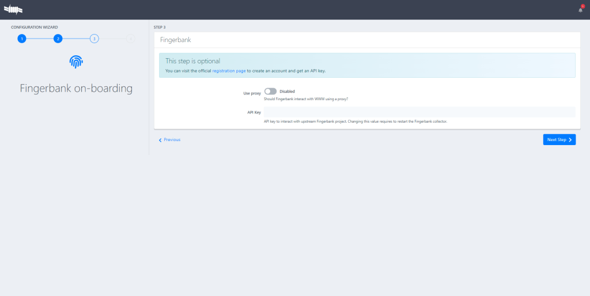The width and height of the screenshot is (590, 296).
Task: Jump to wizard step 2 circle
Action: [58, 39]
